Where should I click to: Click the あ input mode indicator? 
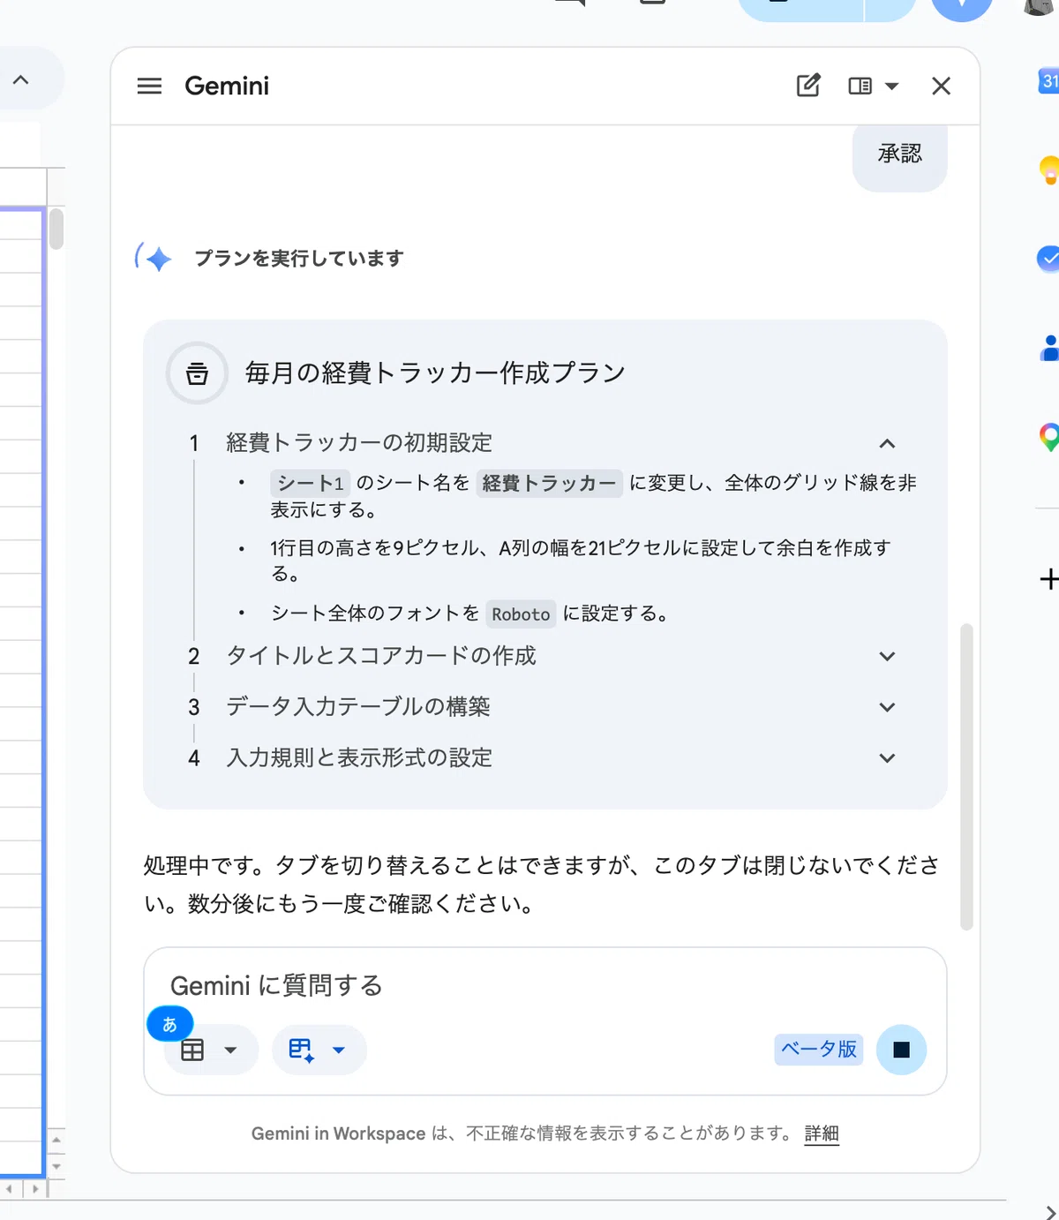[x=170, y=1024]
